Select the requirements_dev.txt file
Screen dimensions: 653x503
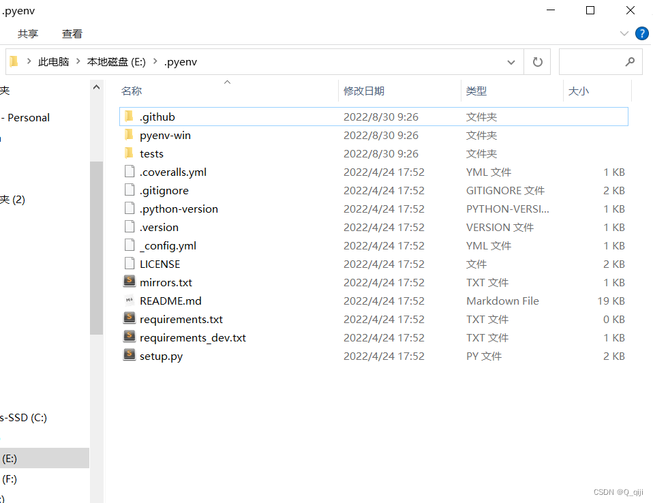pyautogui.click(x=192, y=337)
